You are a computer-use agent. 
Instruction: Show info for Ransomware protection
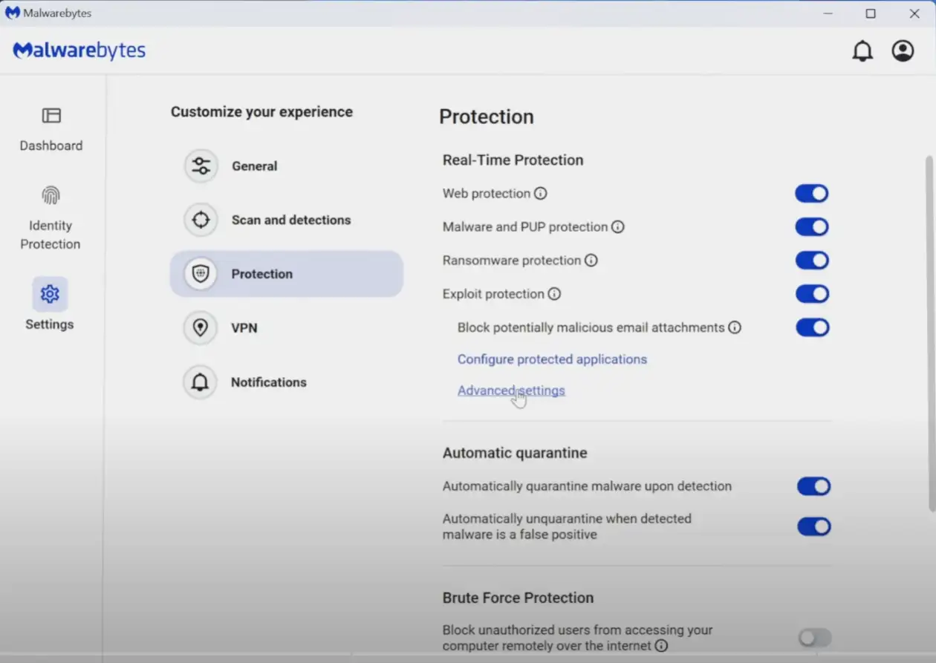(591, 261)
